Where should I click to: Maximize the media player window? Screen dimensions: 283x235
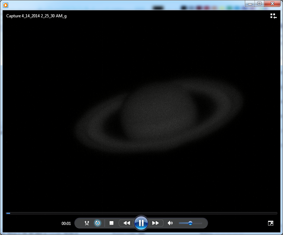click(x=259, y=3)
